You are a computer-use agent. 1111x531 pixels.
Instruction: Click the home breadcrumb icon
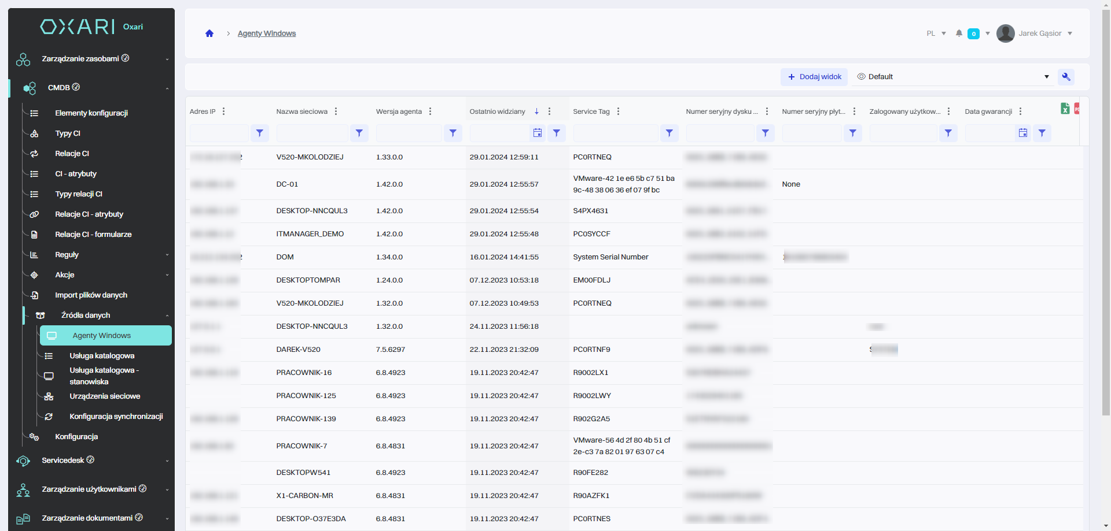point(209,34)
